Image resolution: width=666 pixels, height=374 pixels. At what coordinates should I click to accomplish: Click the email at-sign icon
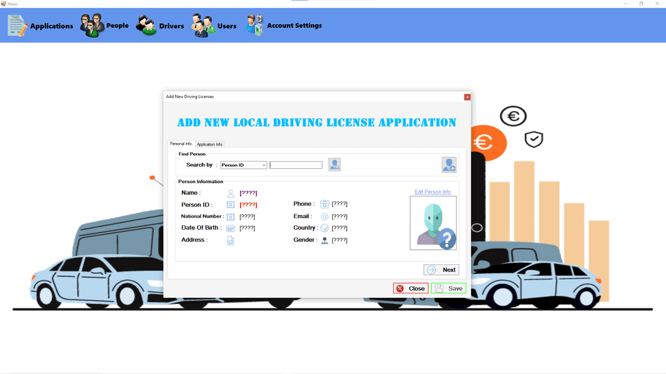tap(325, 216)
